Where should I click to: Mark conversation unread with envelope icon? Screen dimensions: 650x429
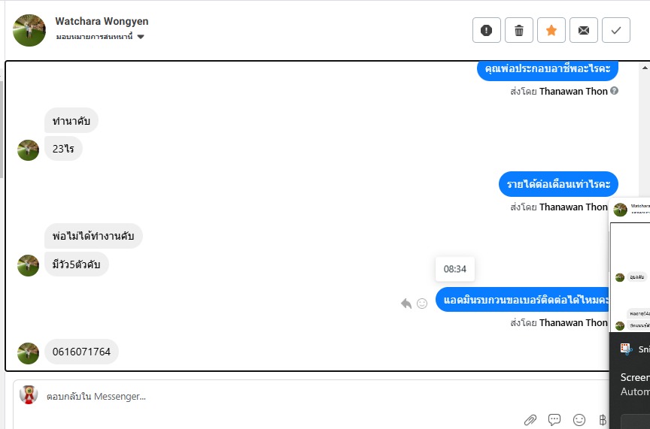click(x=583, y=30)
